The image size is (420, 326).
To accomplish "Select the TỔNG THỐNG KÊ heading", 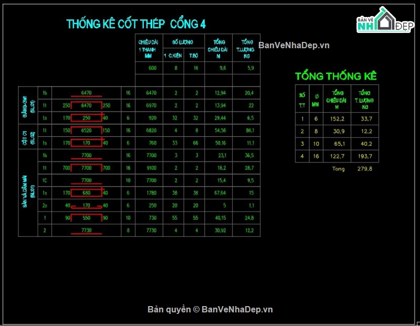I will (x=336, y=76).
